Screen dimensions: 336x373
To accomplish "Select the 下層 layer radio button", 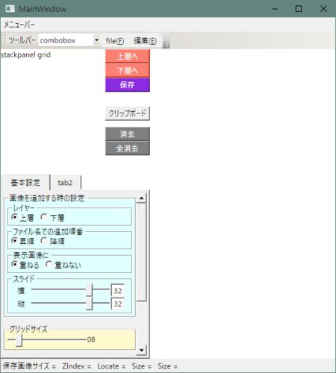I will [x=44, y=217].
